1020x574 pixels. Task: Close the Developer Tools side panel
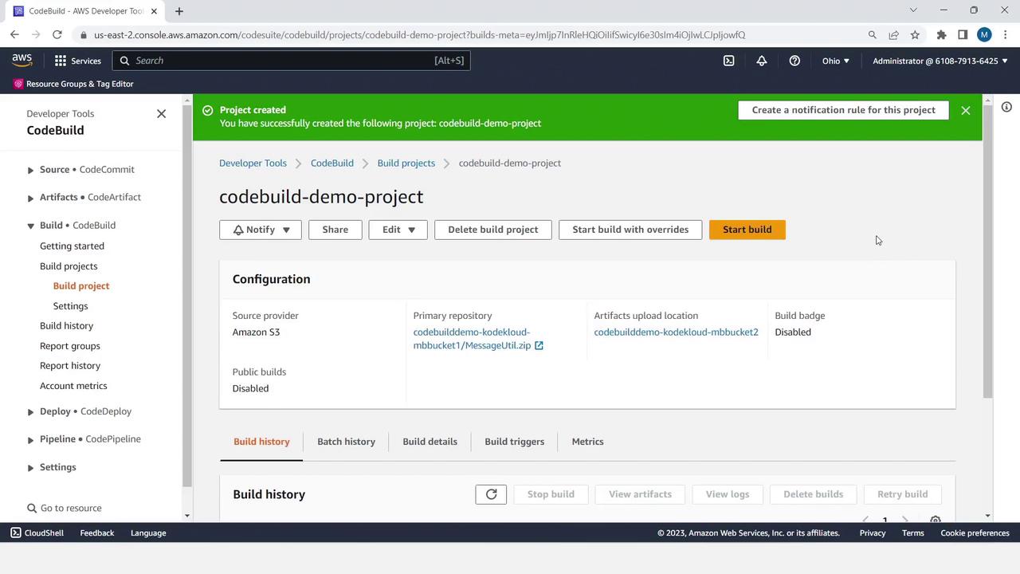pos(161,114)
